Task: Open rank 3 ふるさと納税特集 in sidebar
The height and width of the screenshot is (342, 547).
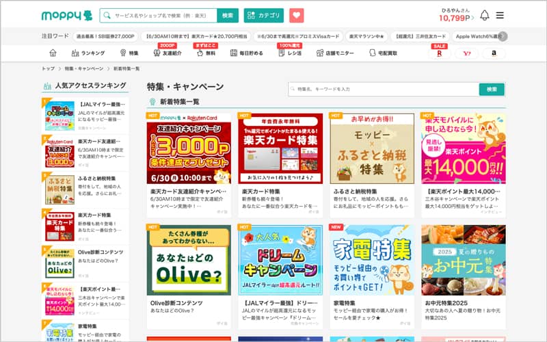Action: (85, 189)
